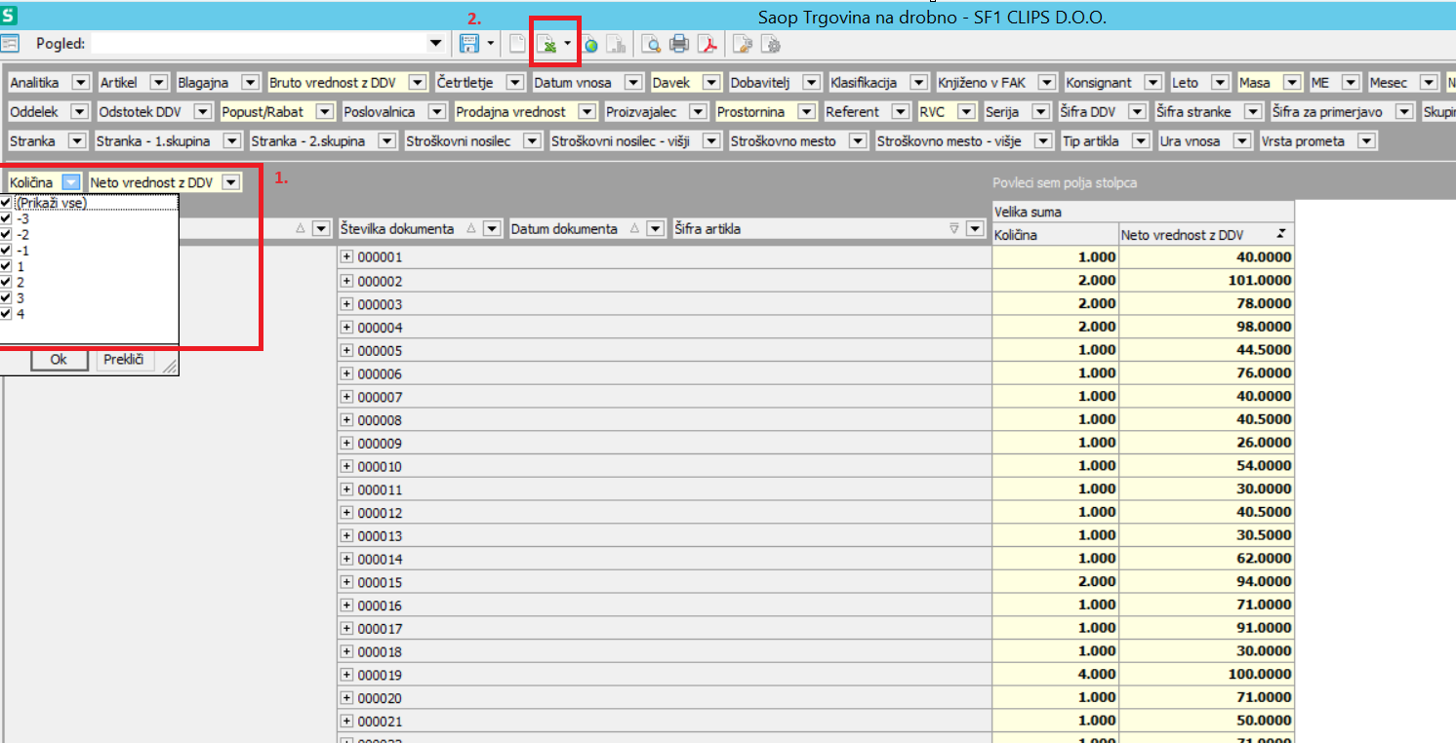Screen dimensions: 1456x743
Task: Click the blank new document icon
Action: click(517, 44)
